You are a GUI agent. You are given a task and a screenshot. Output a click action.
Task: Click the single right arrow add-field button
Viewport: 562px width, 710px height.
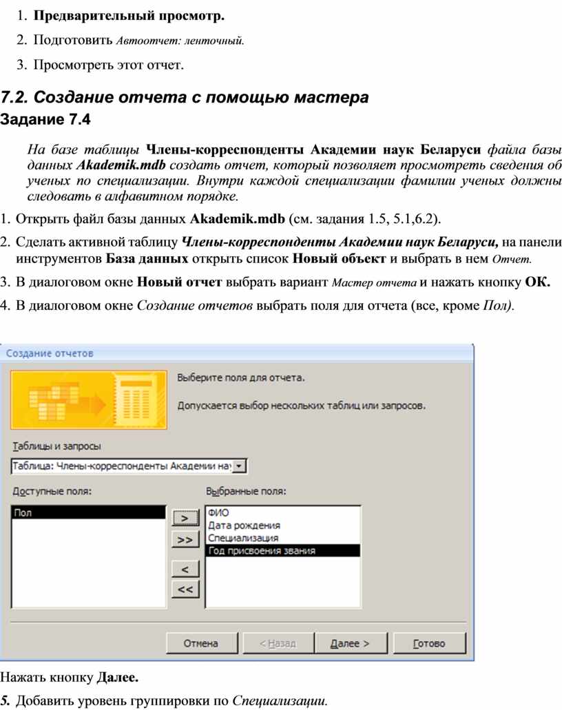[185, 518]
